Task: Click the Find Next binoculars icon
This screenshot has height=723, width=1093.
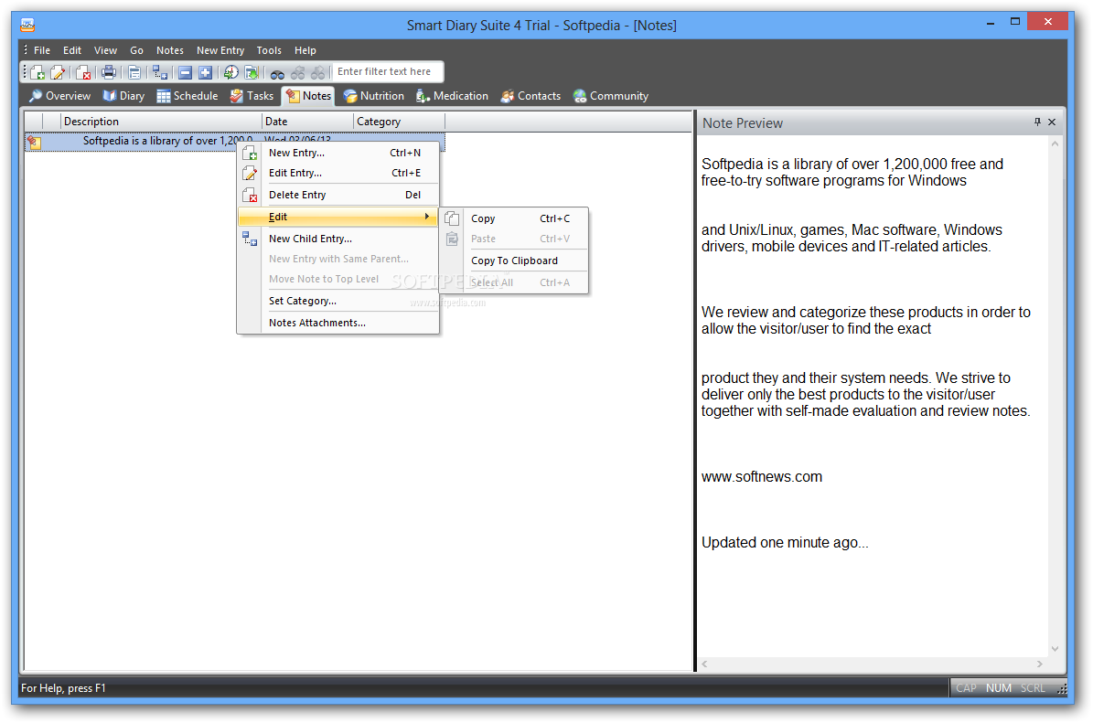Action: click(x=318, y=73)
